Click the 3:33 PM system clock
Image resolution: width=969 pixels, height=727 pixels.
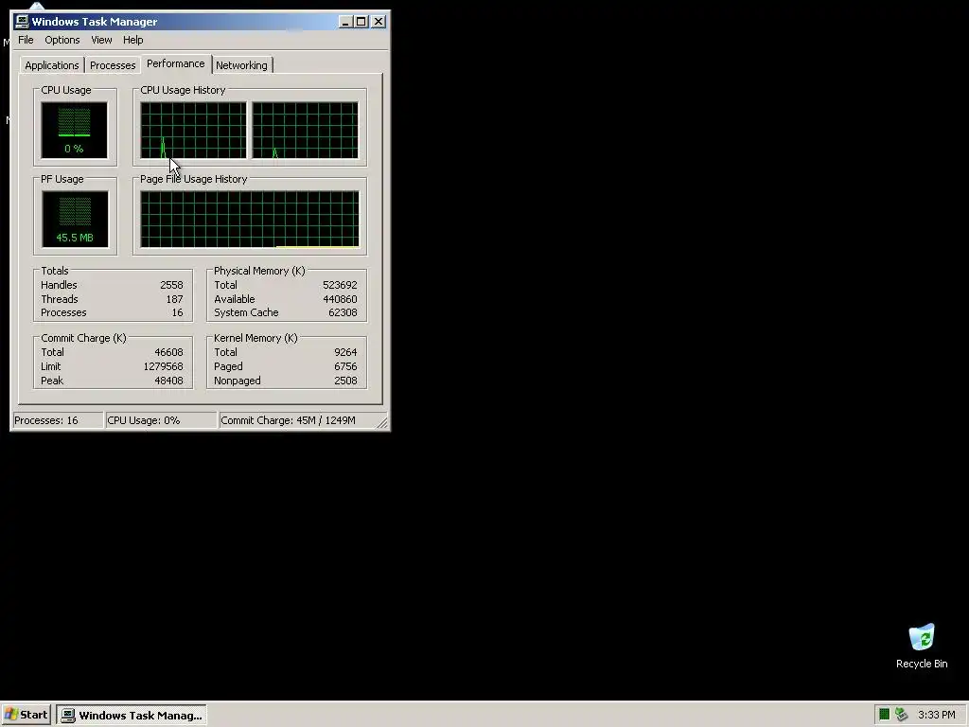point(936,716)
